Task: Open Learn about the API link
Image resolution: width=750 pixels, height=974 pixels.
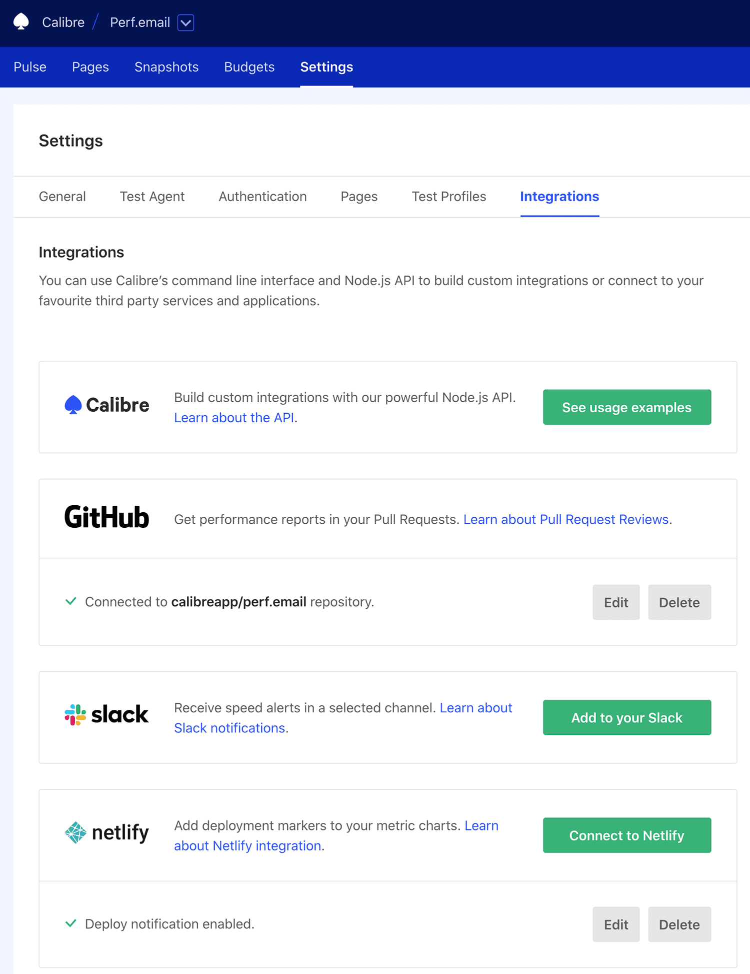Action: pos(233,417)
